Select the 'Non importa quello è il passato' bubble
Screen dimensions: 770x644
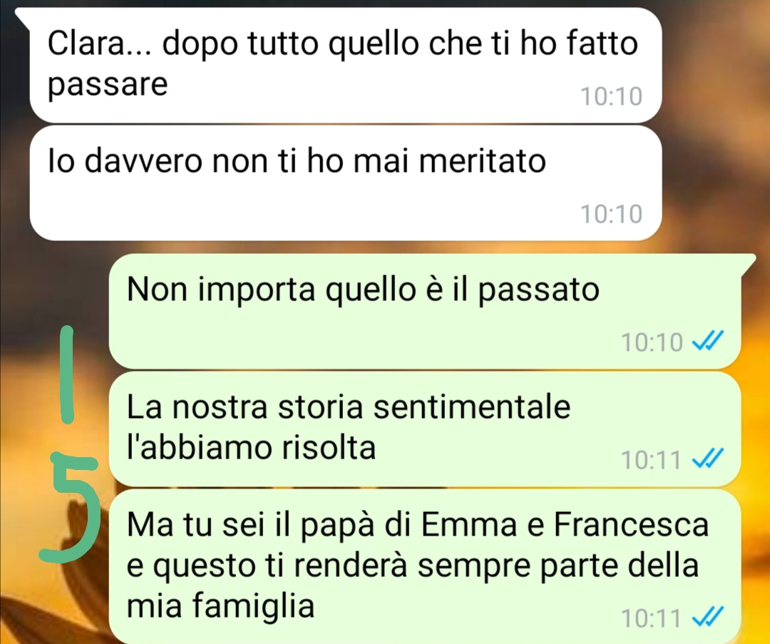coord(425,311)
